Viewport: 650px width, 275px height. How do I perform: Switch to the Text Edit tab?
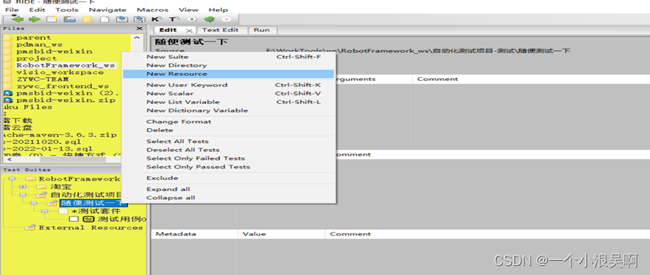click(x=220, y=30)
